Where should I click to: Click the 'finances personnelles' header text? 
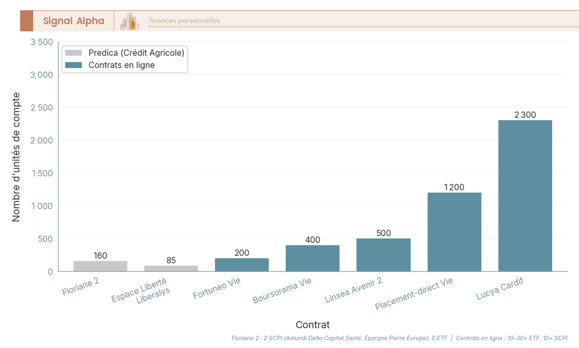(x=184, y=21)
